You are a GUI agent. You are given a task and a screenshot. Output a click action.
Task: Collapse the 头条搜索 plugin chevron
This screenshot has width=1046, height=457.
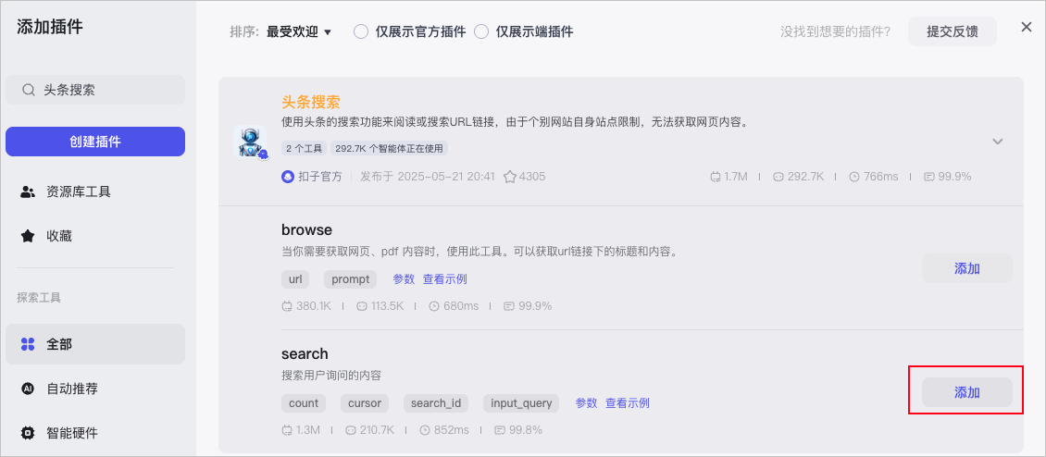coord(997,142)
